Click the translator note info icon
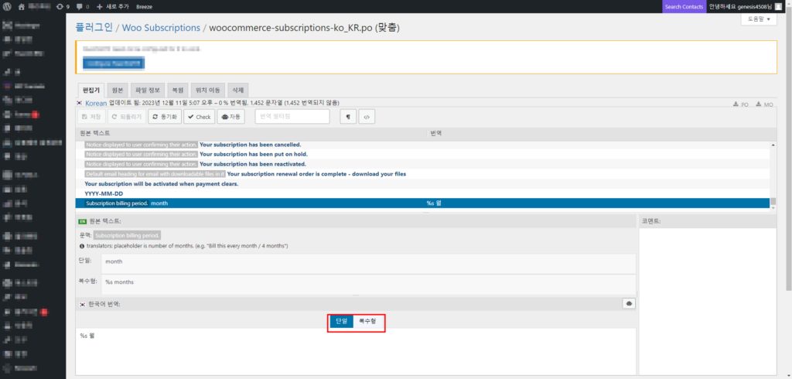The image size is (792, 379). coord(82,246)
